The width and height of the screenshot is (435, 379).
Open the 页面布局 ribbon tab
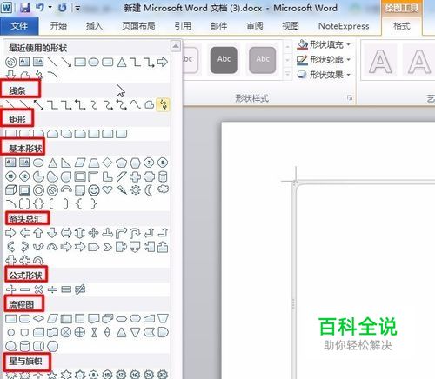click(x=138, y=26)
